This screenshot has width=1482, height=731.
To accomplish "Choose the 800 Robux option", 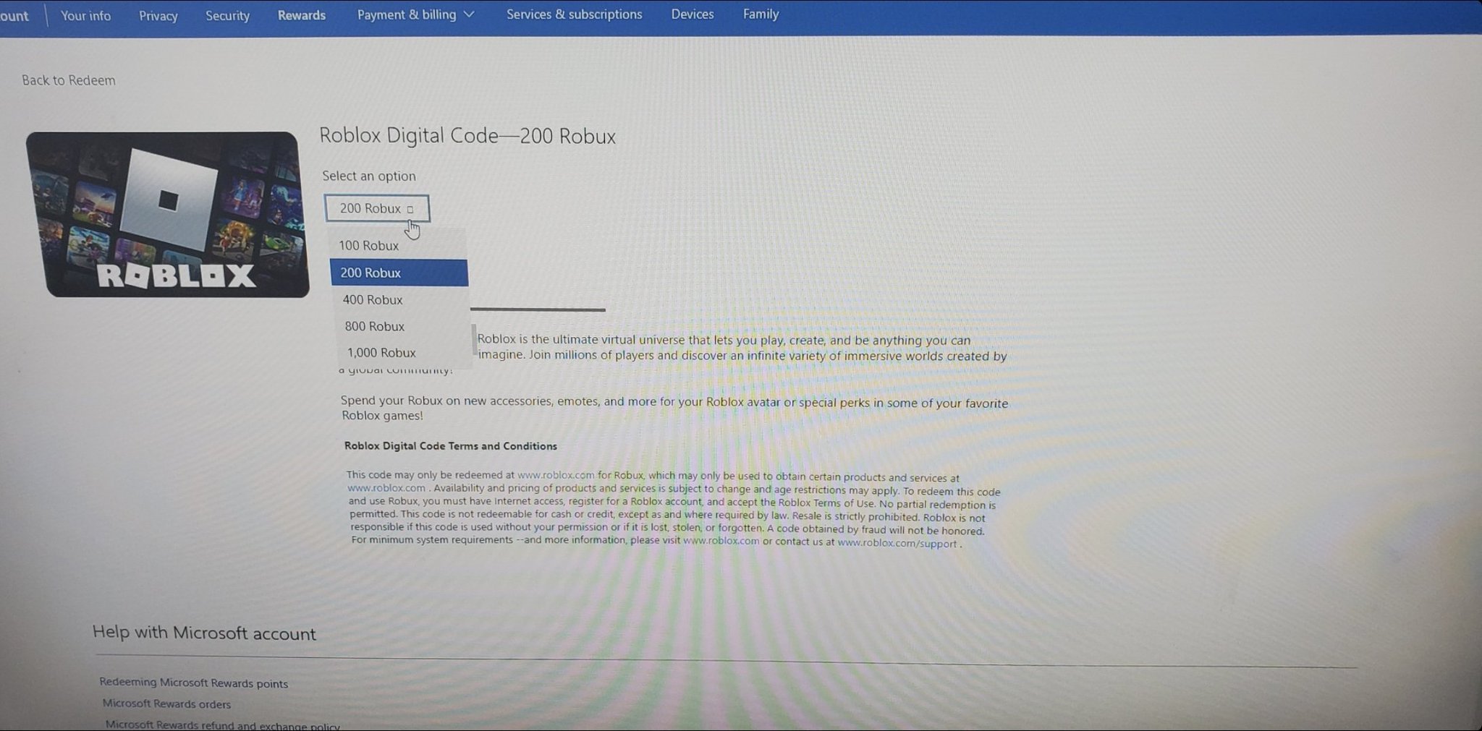I will 400,326.
